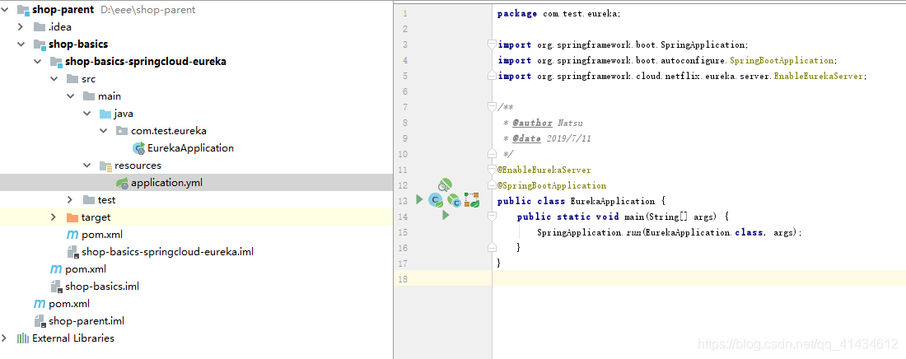This screenshot has width=906, height=359.
Task: Select the target folder row
Action: (197, 217)
